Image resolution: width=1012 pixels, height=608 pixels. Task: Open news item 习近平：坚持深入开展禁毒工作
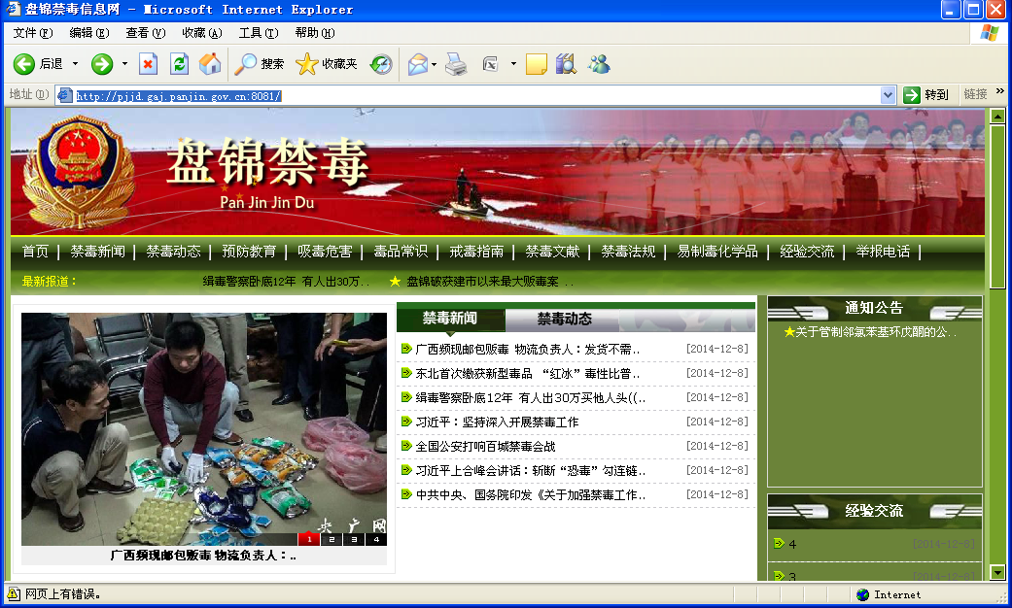click(497, 422)
